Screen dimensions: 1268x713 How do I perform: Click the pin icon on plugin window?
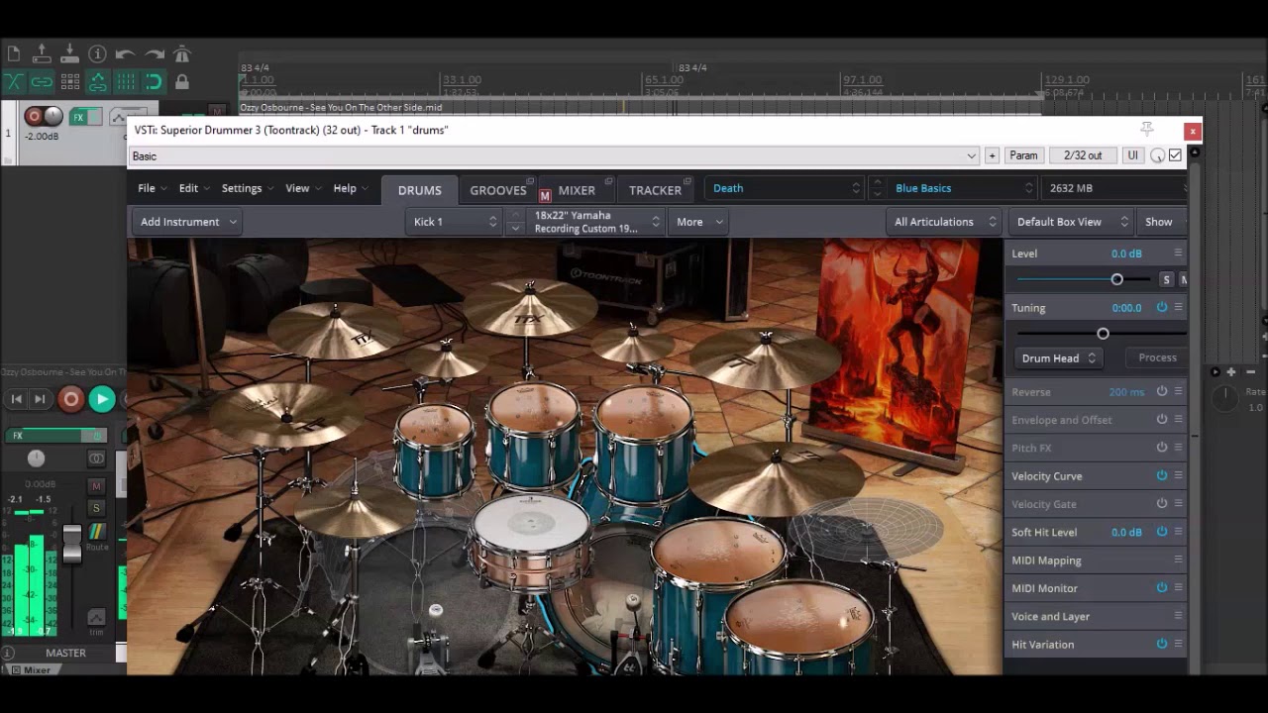[1146, 130]
